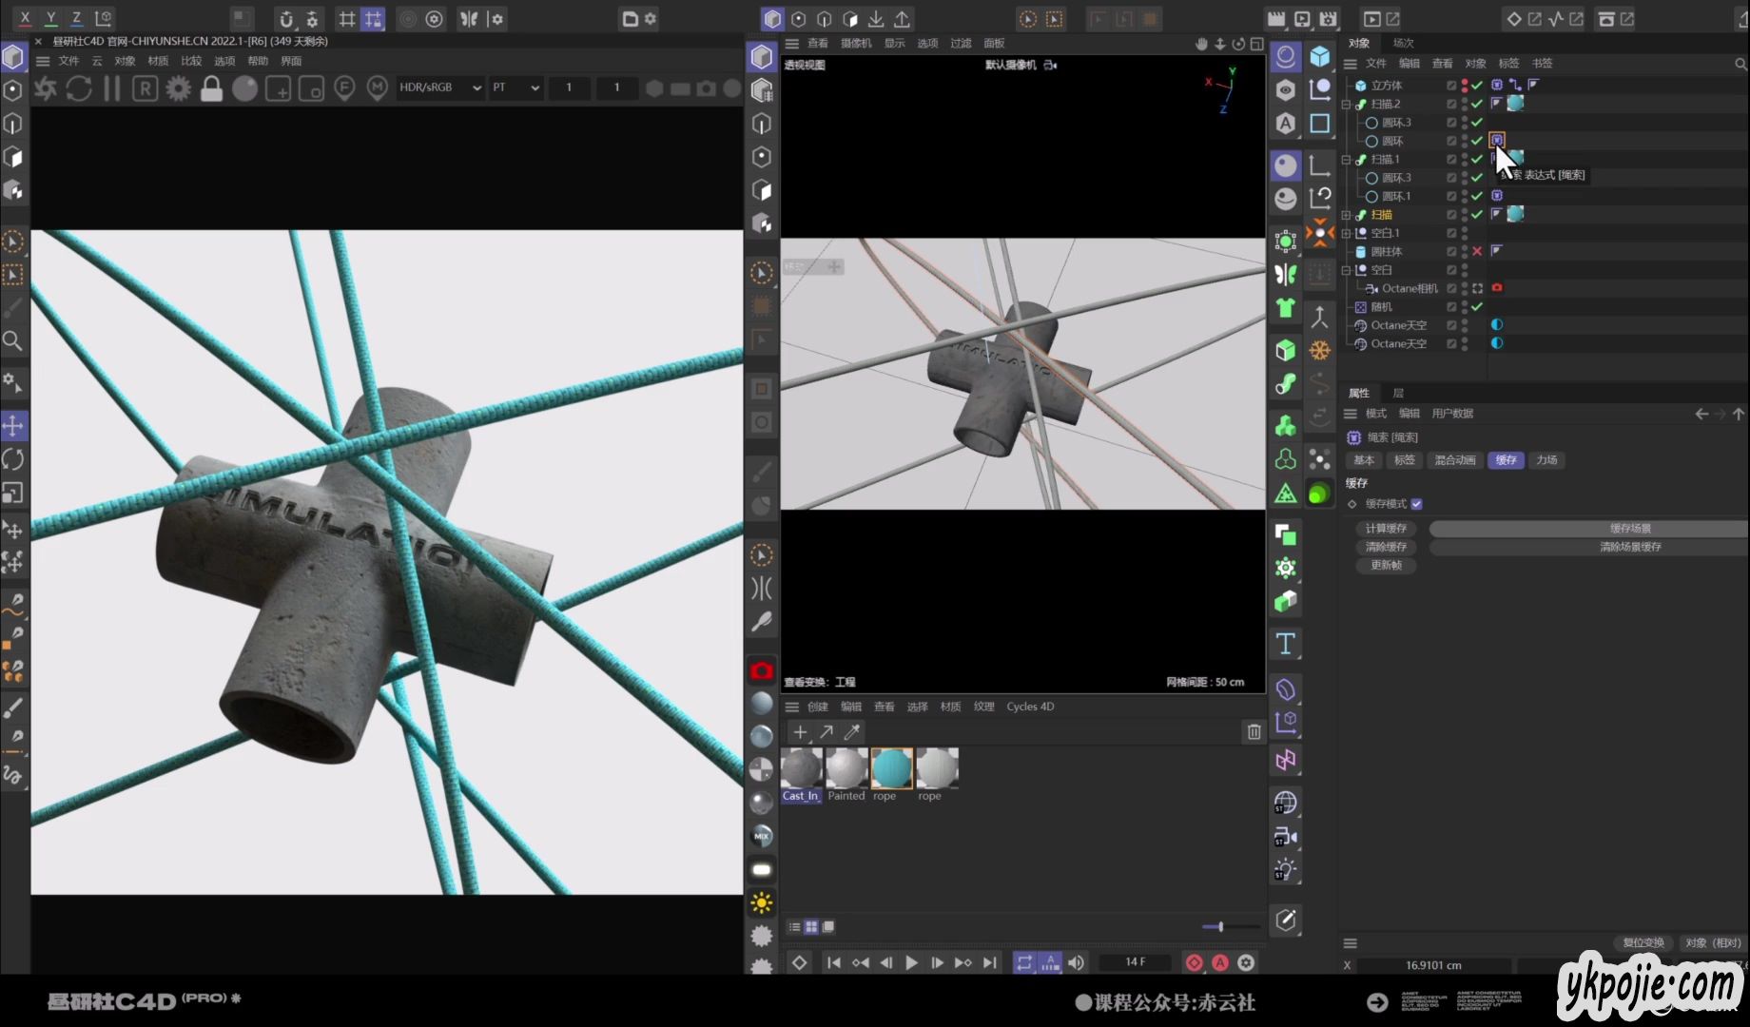The width and height of the screenshot is (1750, 1027).
Task: Switch to the 力场 attribute tab
Action: (x=1546, y=460)
